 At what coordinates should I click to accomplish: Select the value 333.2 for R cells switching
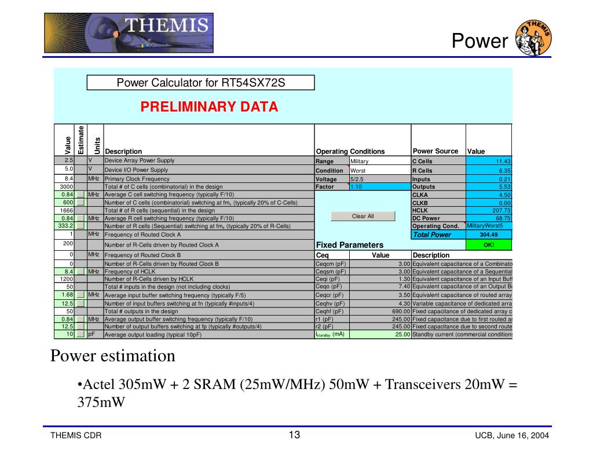pos(64,226)
